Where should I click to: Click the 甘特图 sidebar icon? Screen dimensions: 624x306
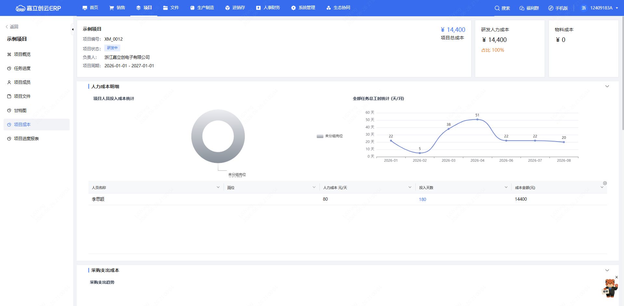pyautogui.click(x=9, y=111)
